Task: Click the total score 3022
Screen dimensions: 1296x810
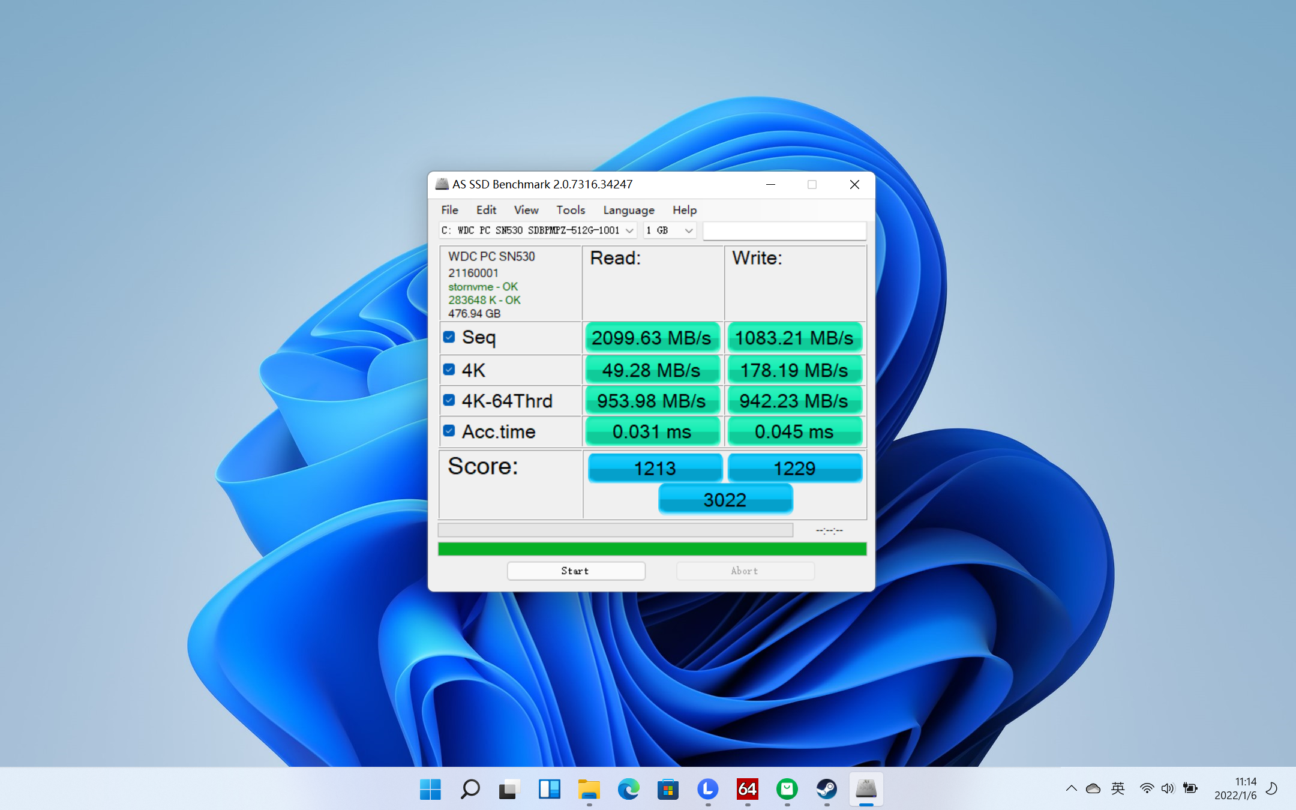Action: pyautogui.click(x=725, y=499)
